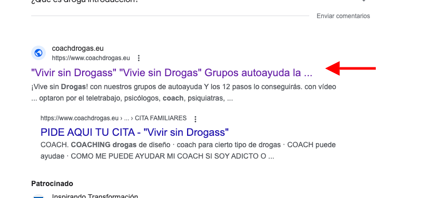Screen dimensions: 447x198
Task: Click the https://www.coachdrogas.eu URL under site name
Action: (x=91, y=59)
